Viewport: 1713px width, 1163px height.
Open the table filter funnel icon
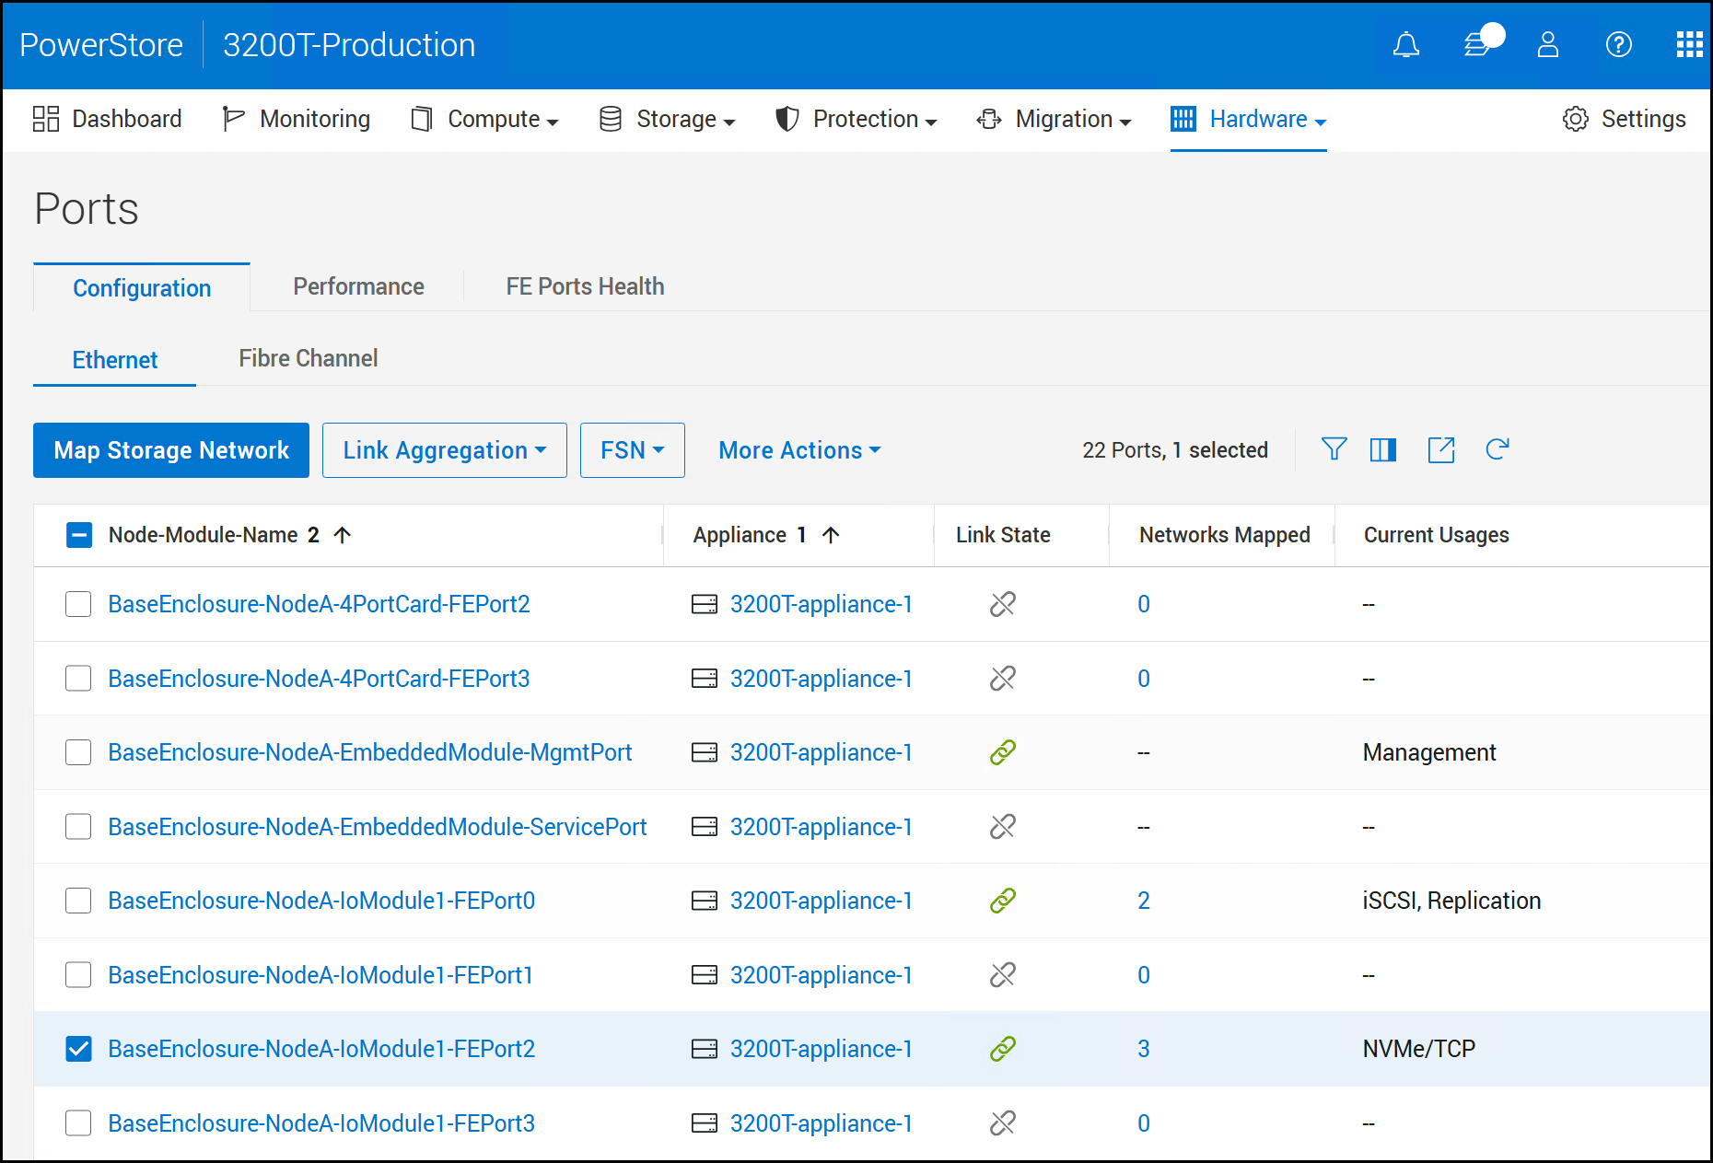(x=1334, y=449)
